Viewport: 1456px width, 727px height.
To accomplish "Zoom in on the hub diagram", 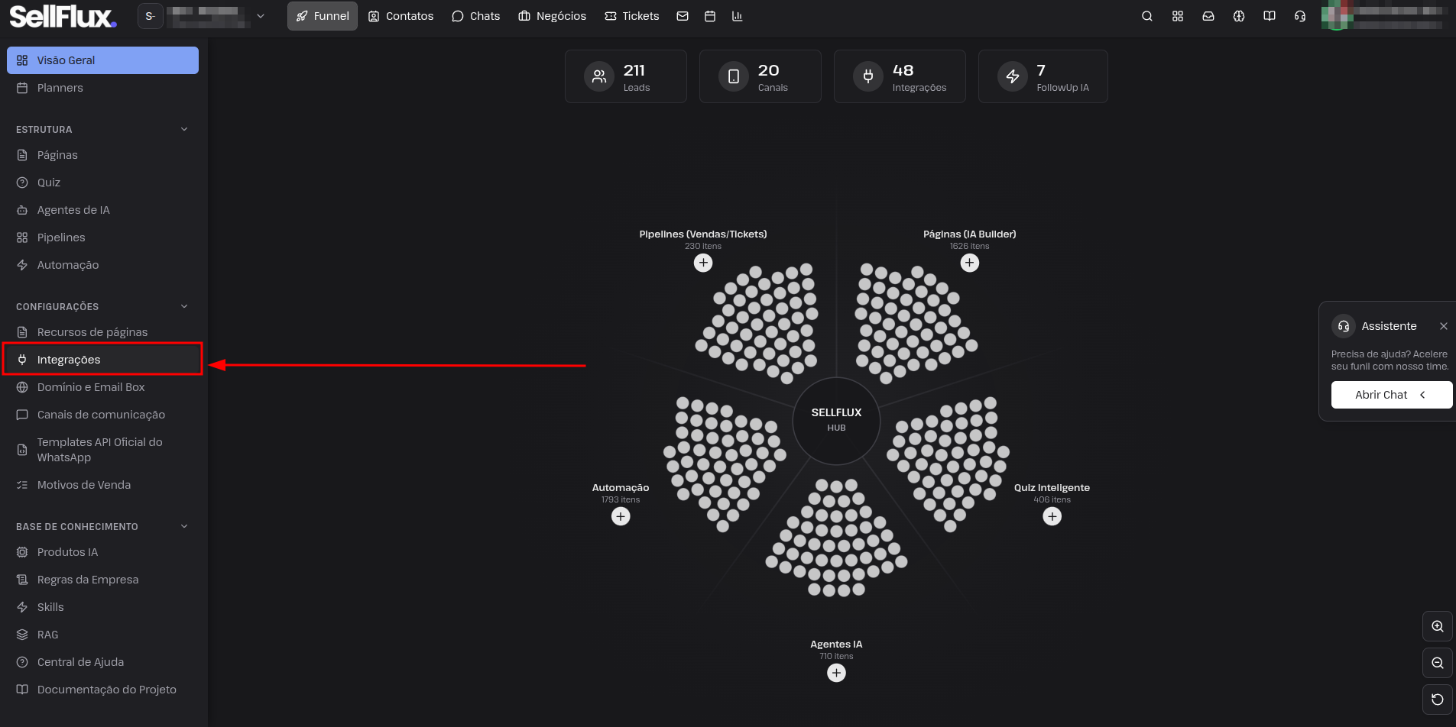I will pos(1438,626).
